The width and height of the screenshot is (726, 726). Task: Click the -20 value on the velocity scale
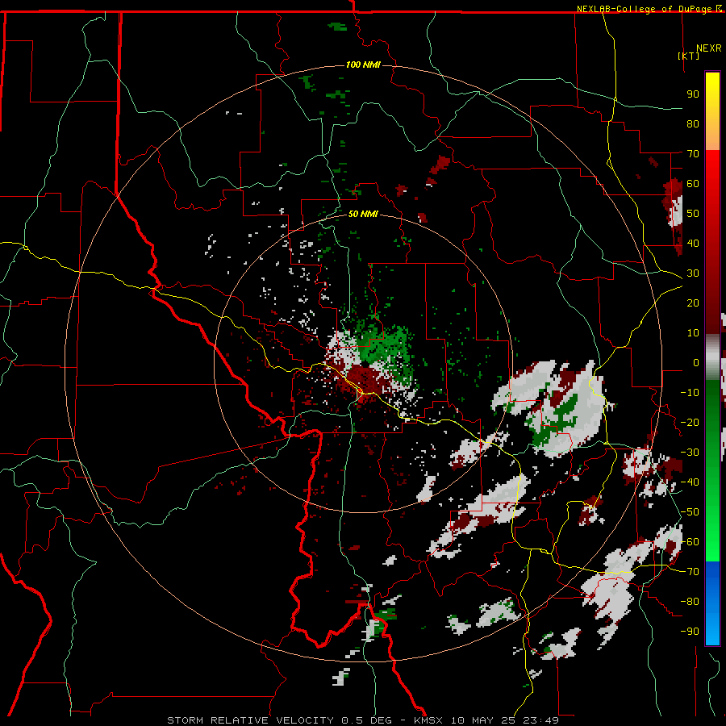pyautogui.click(x=690, y=423)
